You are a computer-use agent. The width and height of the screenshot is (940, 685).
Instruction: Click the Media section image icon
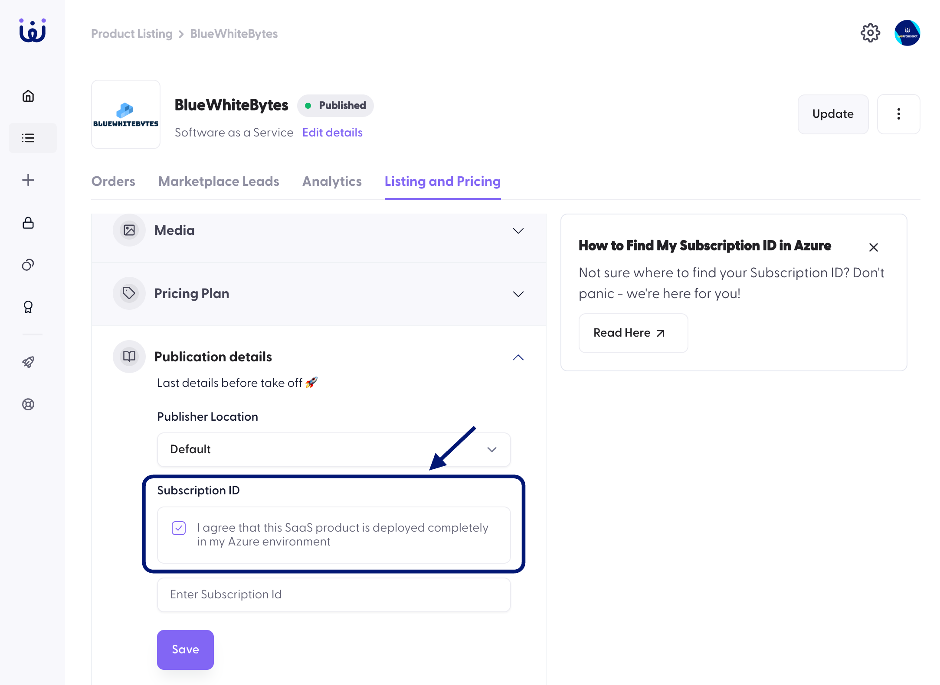point(129,230)
